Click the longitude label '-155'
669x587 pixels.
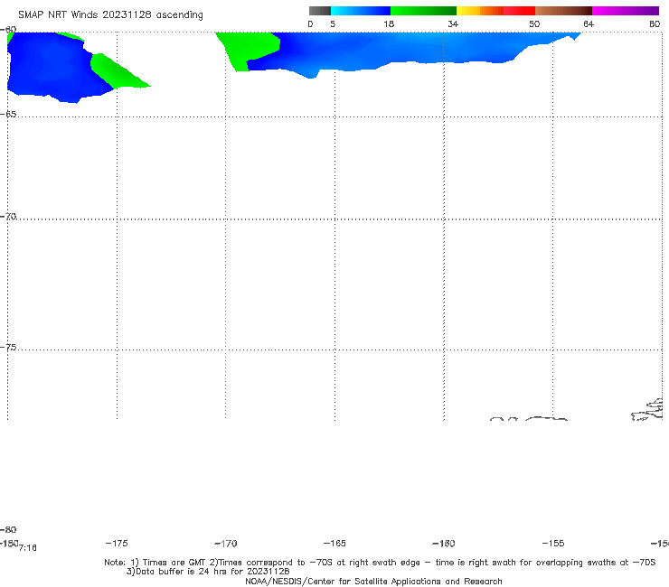coord(553,543)
